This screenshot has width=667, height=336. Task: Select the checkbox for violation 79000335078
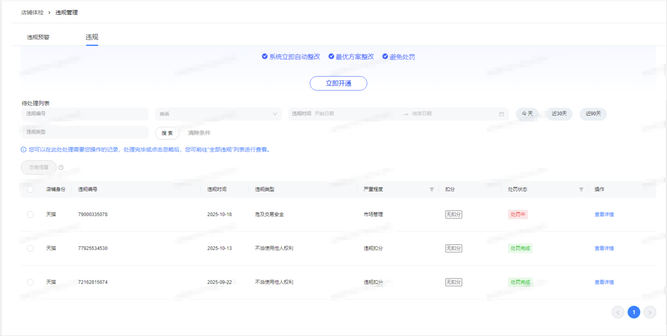point(30,215)
